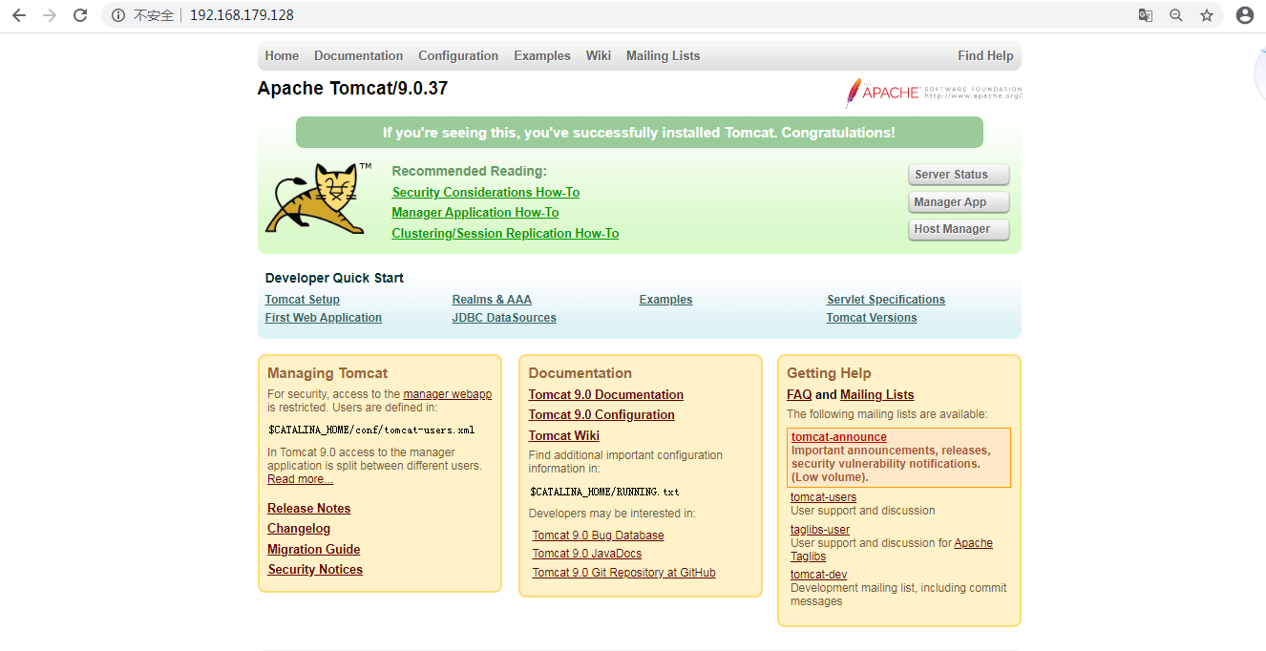Viewport: 1266px width, 651px height.
Task: Click the Tomcat cat mascot image
Action: 318,199
